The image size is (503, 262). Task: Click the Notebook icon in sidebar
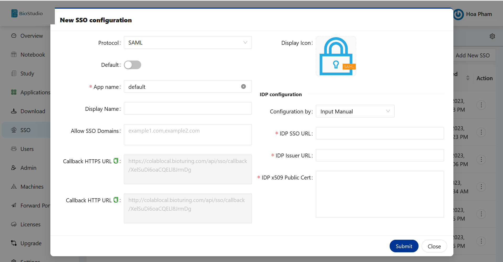14,54
